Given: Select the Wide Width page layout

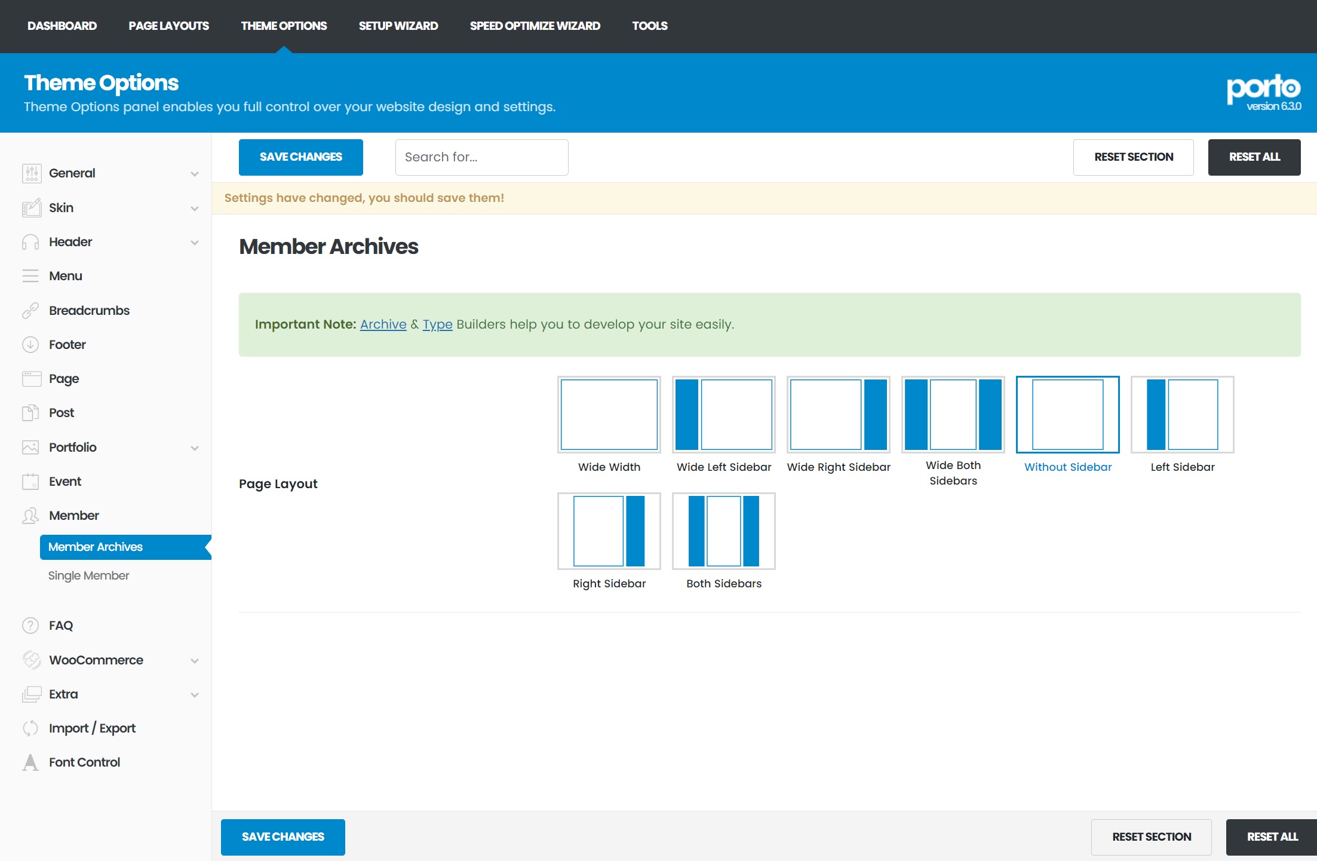Looking at the screenshot, I should coord(609,415).
